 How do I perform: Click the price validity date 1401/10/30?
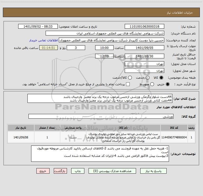(144, 56)
